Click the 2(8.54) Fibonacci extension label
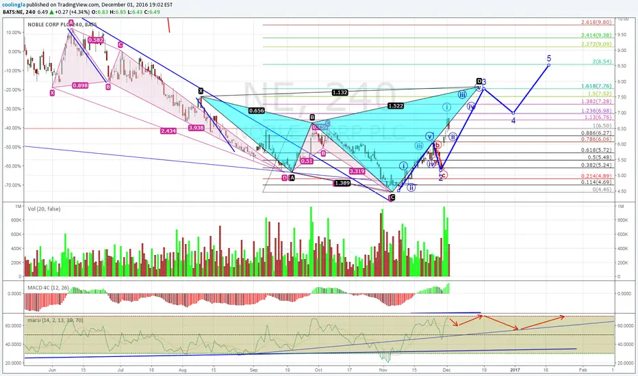 pyautogui.click(x=602, y=62)
